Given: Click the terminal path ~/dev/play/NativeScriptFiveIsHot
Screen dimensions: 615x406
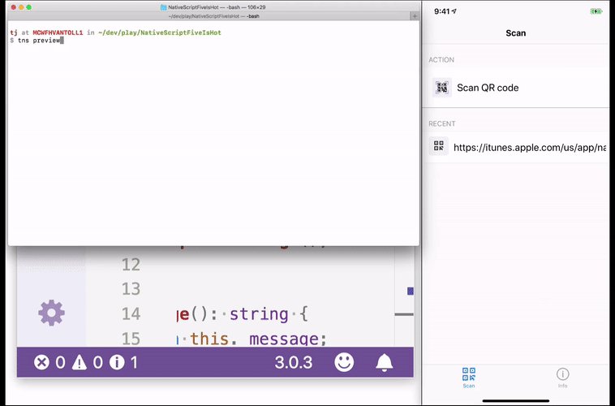Looking at the screenshot, I should 160,32.
